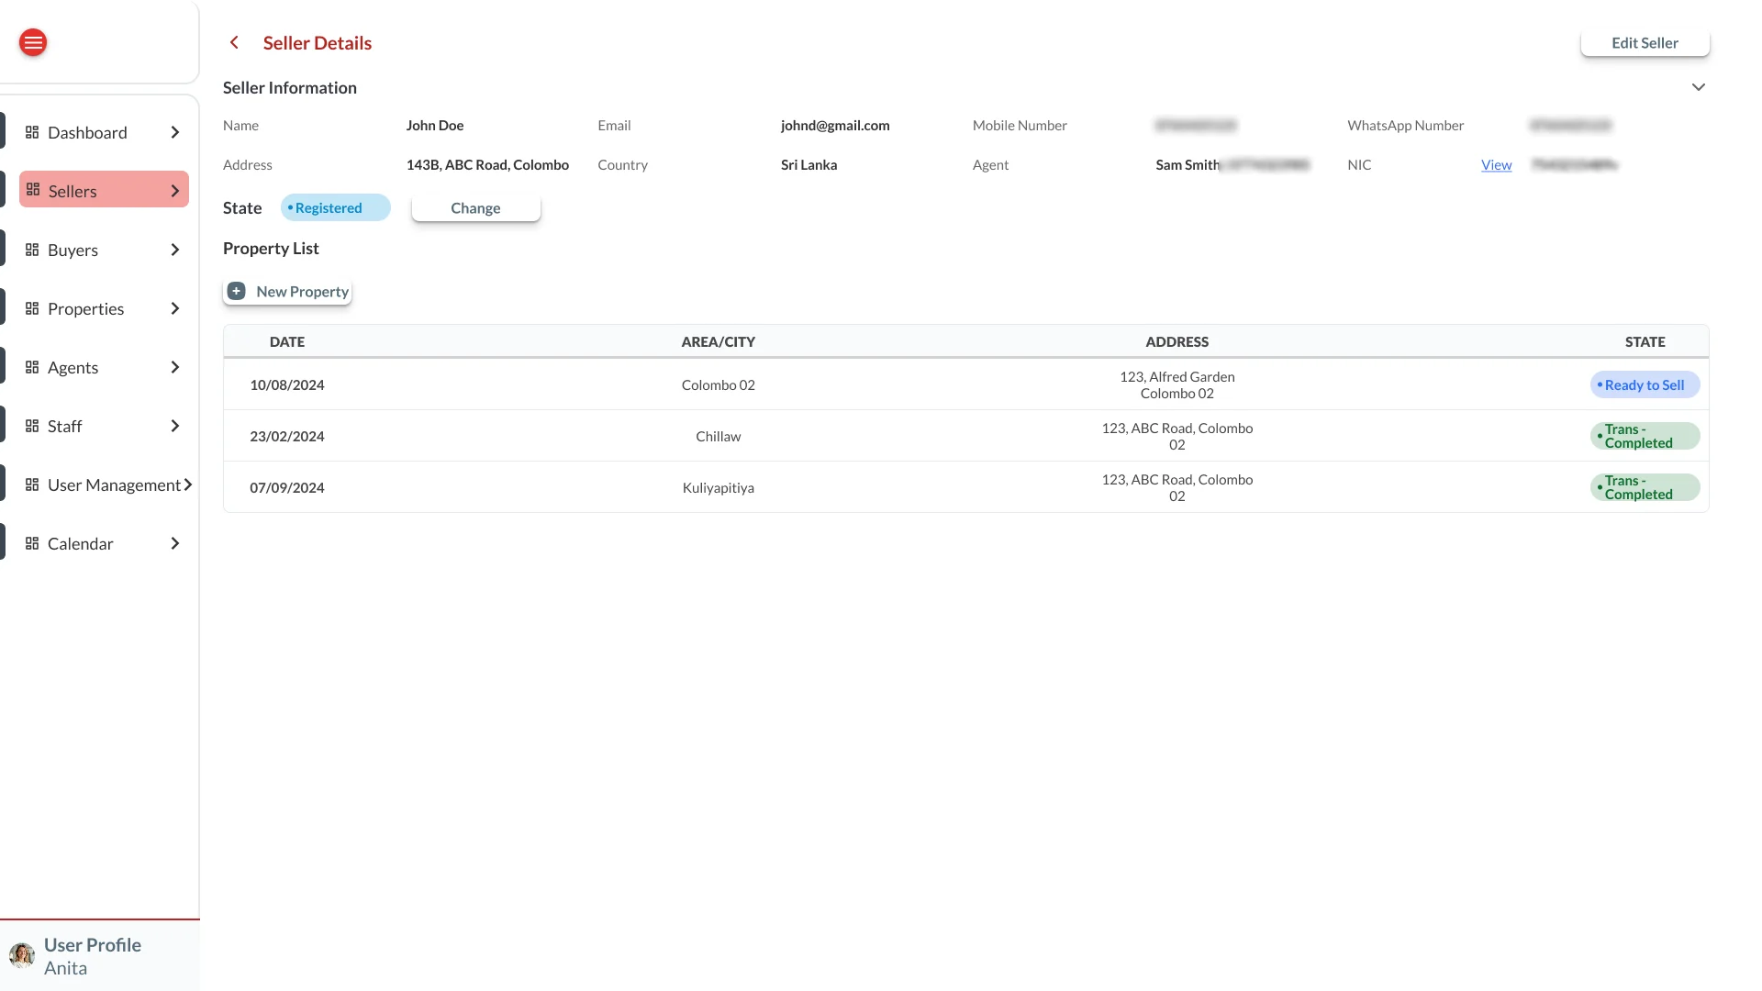
Task: Click the Buyers grid icon
Action: click(x=32, y=250)
